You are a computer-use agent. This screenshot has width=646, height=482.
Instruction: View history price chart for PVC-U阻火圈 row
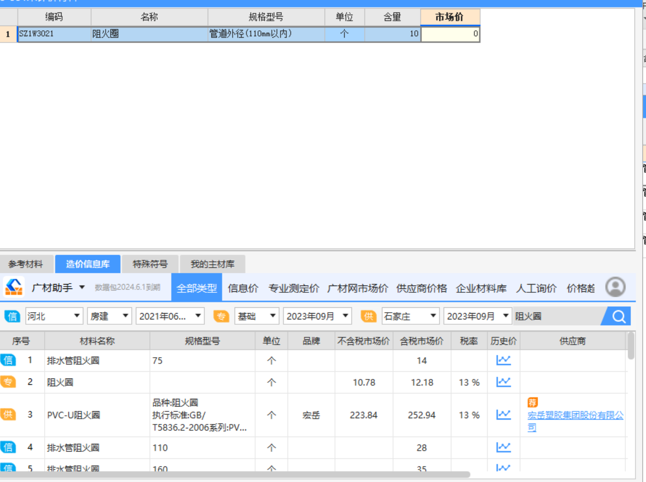point(503,415)
